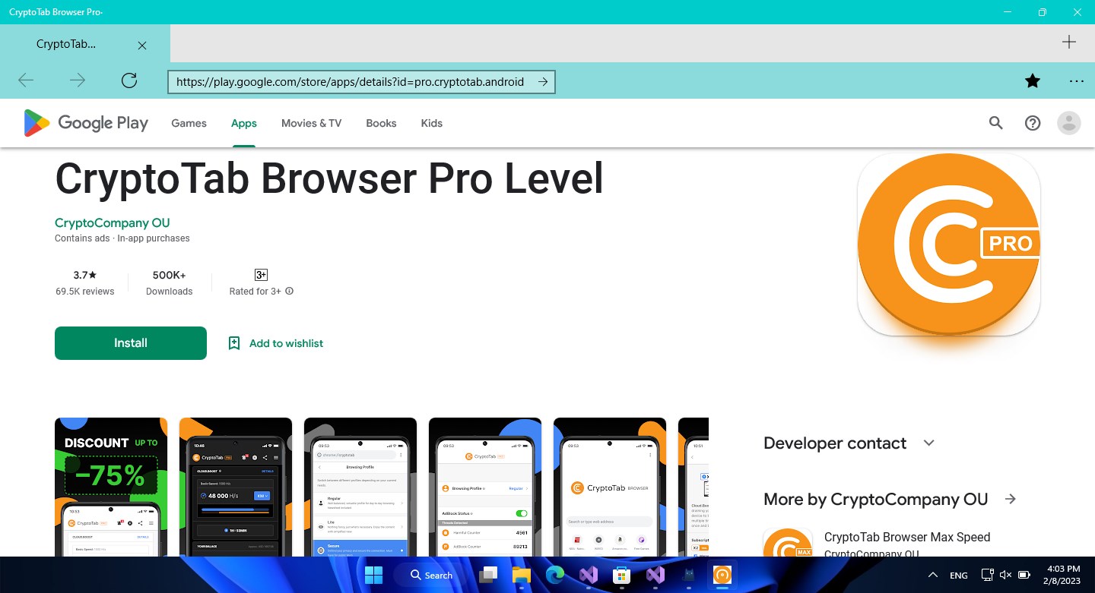Show hidden system tray icons
The width and height of the screenshot is (1095, 593).
click(x=933, y=575)
